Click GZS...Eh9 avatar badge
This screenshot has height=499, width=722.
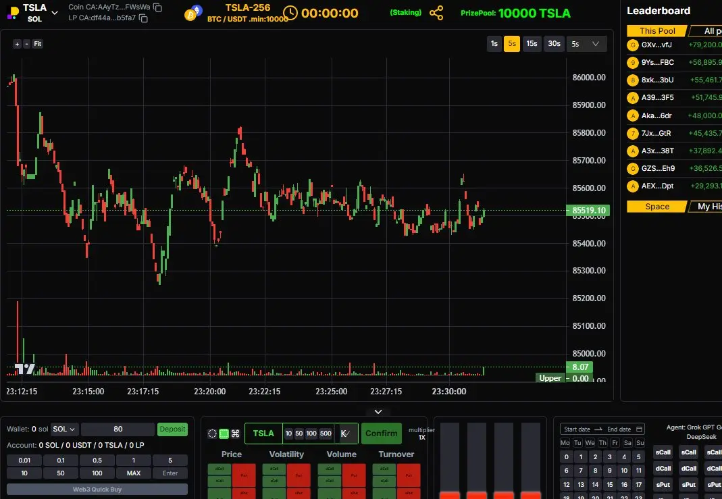[x=633, y=169]
